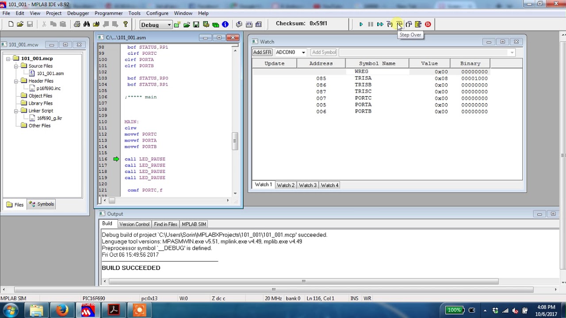Click the Add SFR button
The width and height of the screenshot is (566, 318).
pyautogui.click(x=262, y=52)
